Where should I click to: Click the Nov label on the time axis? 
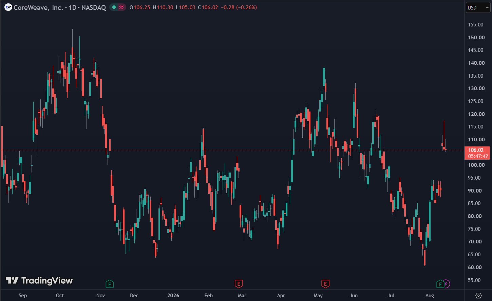pos(101,296)
